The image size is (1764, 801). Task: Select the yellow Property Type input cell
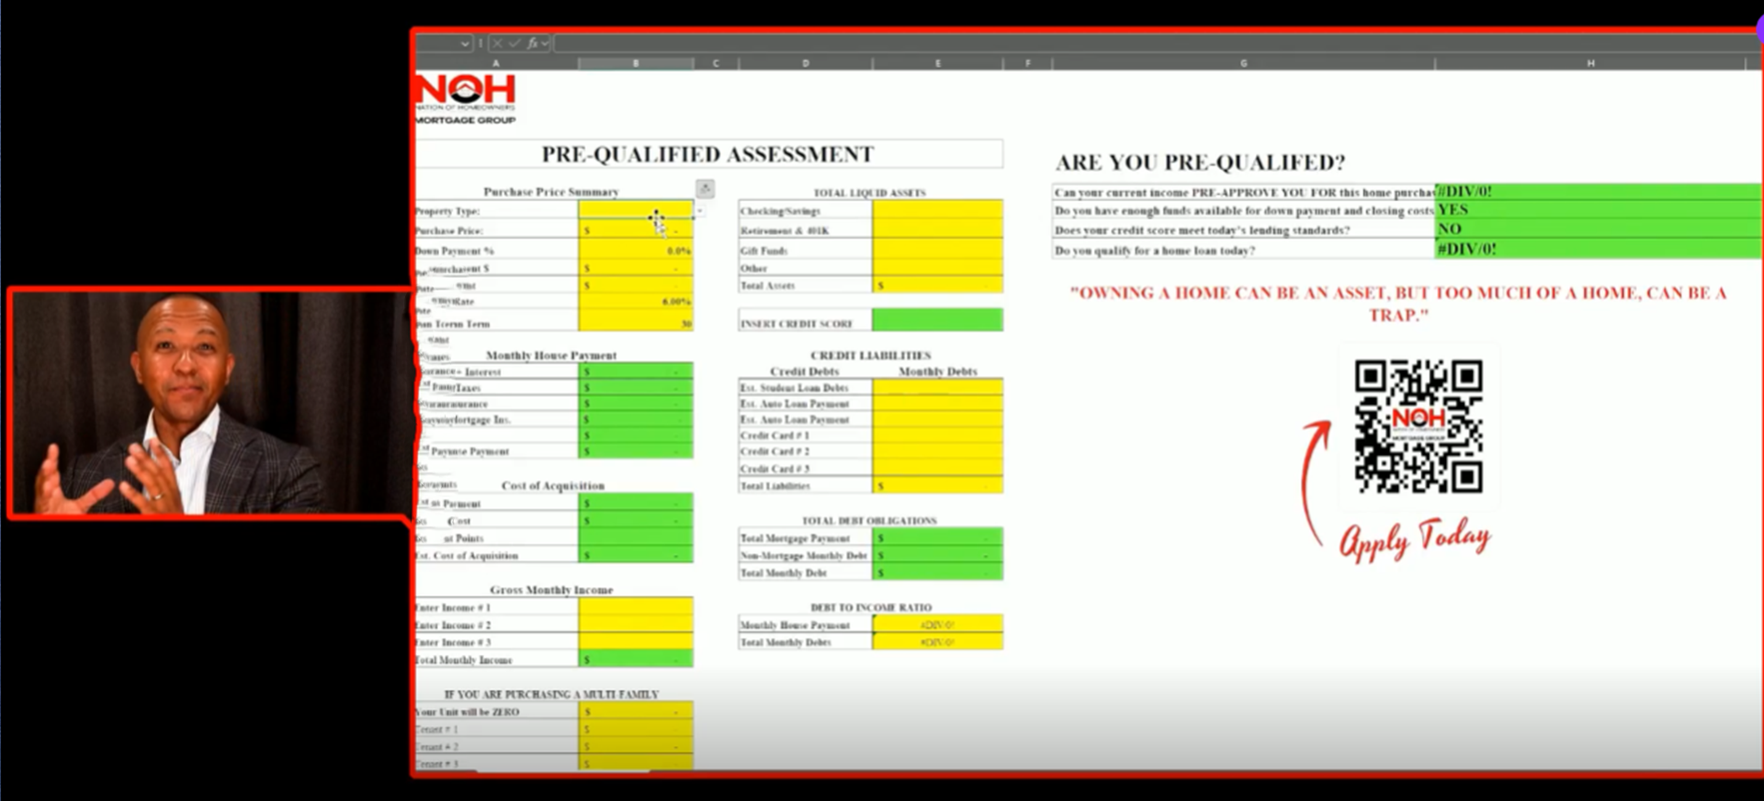636,210
